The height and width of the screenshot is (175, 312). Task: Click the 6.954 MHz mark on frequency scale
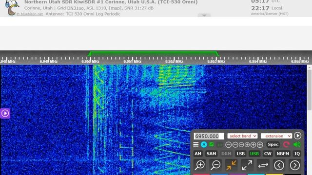click(x=258, y=62)
